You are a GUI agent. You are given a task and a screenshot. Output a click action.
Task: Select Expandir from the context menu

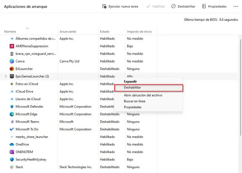pos(130,81)
